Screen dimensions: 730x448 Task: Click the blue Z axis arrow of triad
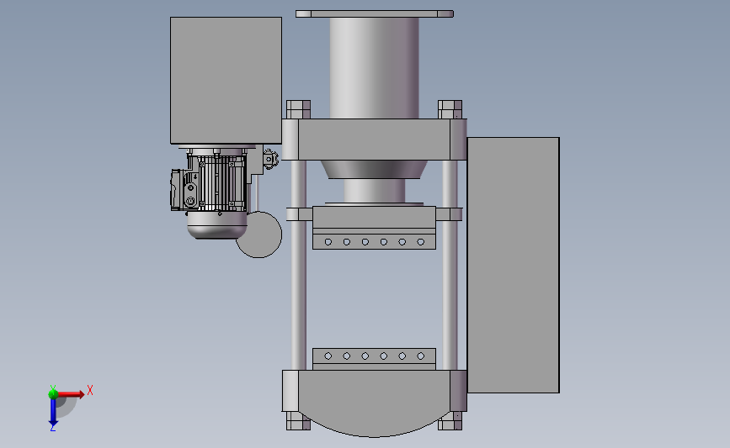coord(53,412)
